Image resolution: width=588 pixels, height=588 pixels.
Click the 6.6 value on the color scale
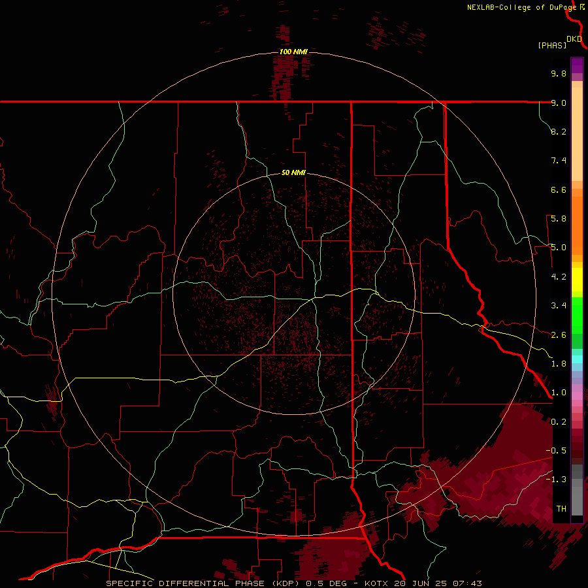[559, 189]
